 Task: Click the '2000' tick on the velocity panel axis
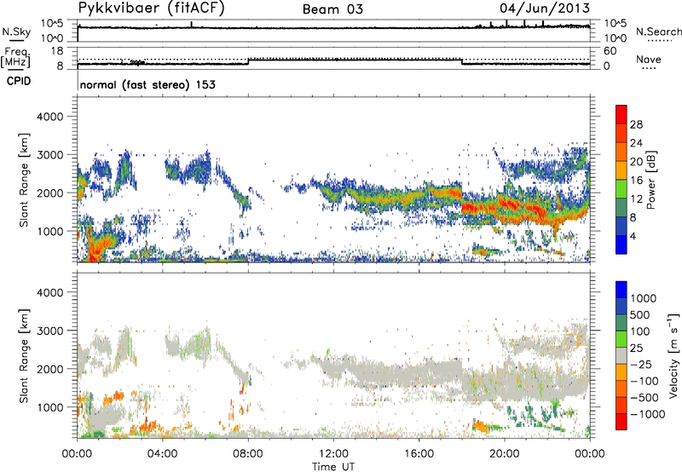click(x=49, y=370)
